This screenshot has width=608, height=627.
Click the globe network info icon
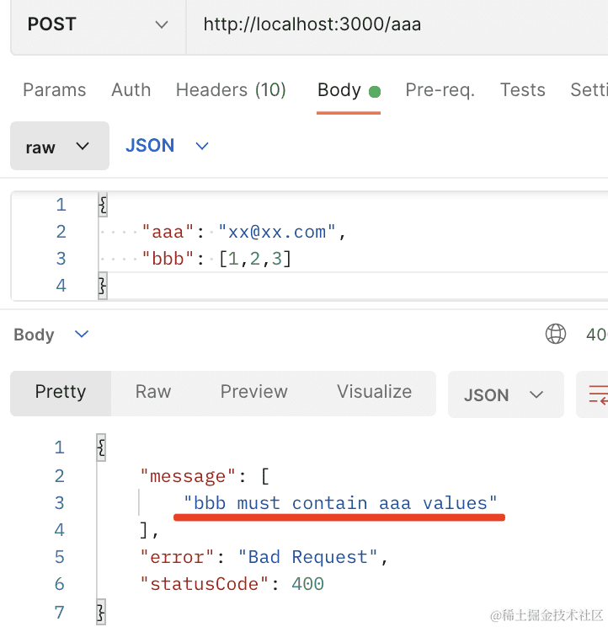[x=556, y=335]
